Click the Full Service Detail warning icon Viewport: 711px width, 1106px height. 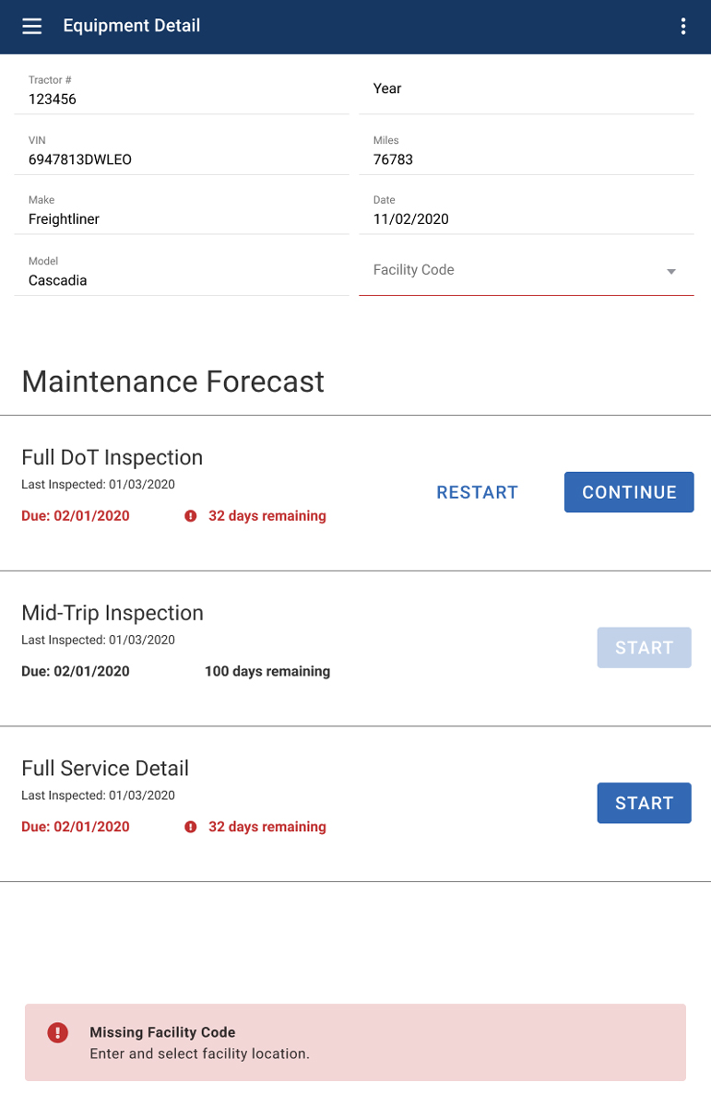click(x=191, y=827)
